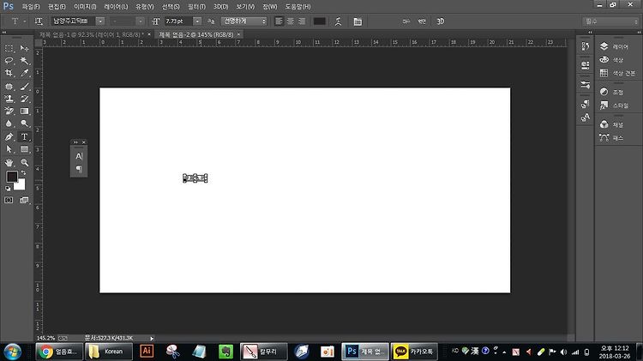
Task: Switch to the 제목 없음-1 document tab
Action: point(91,34)
